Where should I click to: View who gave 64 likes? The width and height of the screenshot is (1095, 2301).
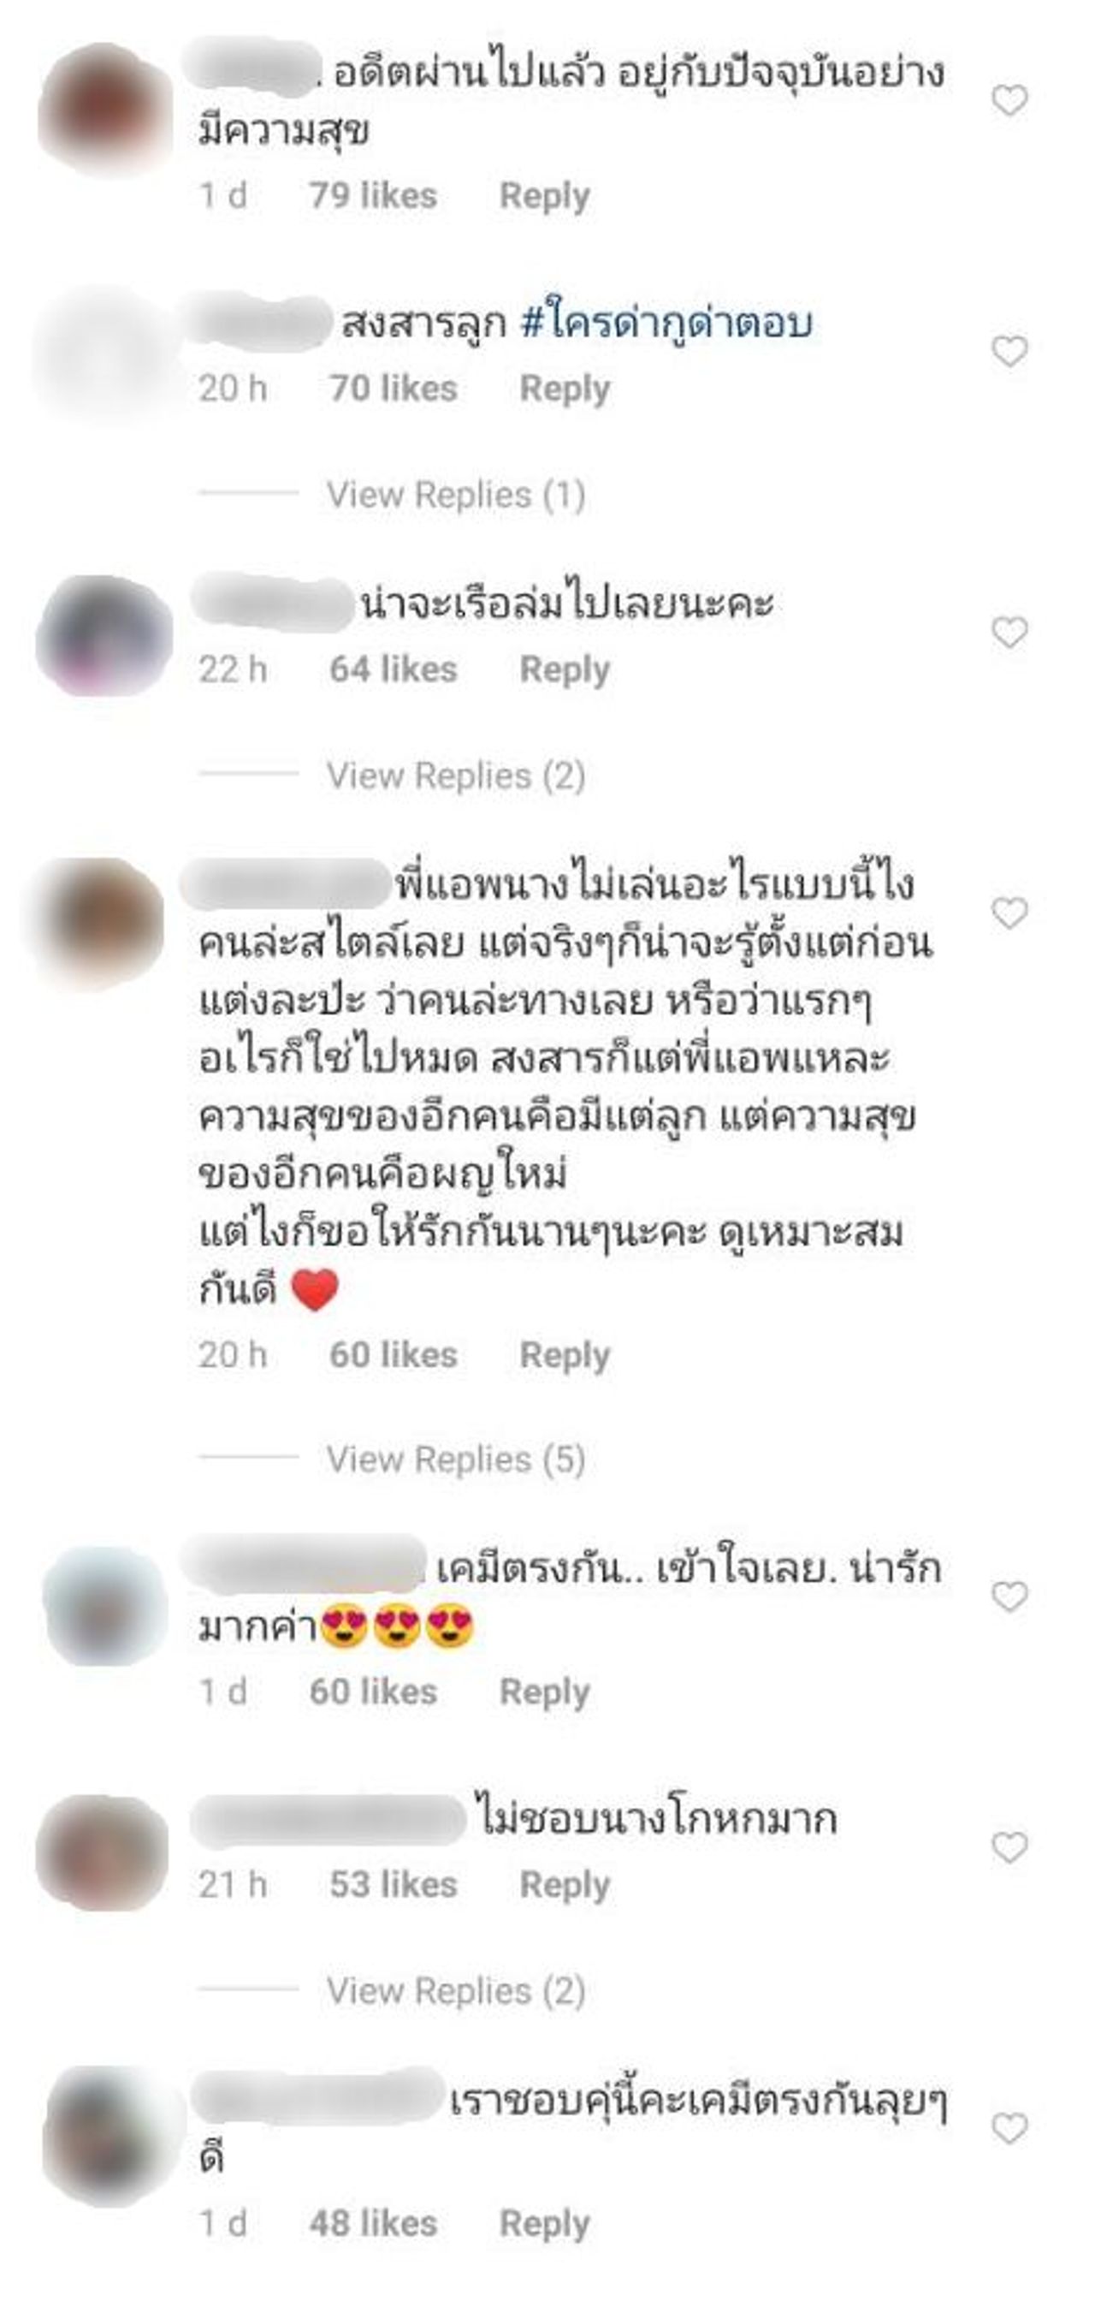394,670
